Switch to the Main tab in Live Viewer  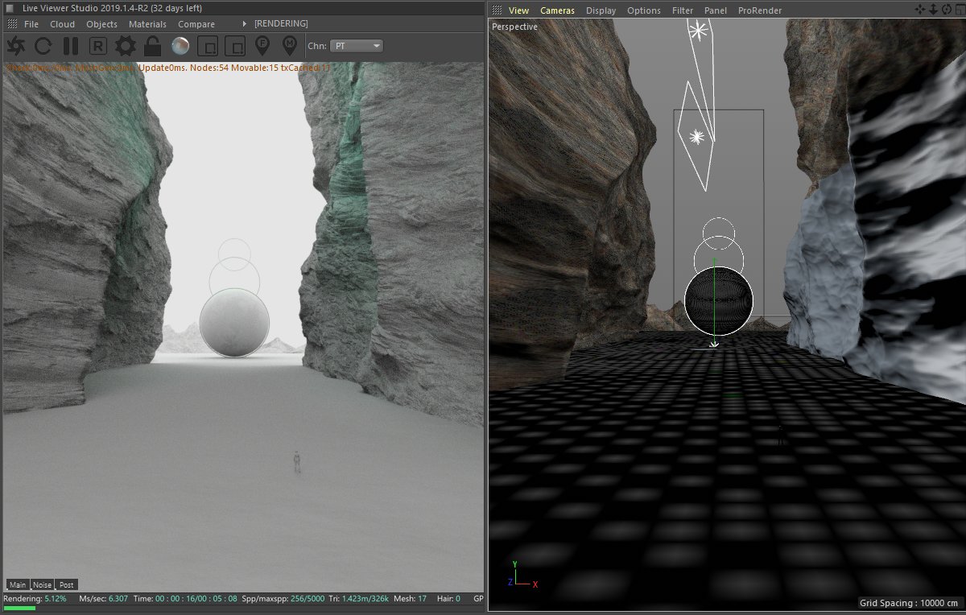pyautogui.click(x=18, y=585)
